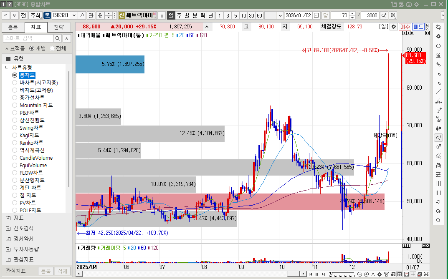Expand the 투자자동향 tree node

point(8,249)
